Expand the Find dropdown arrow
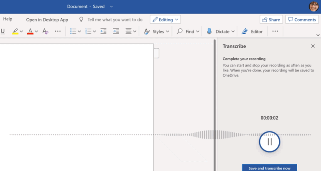The width and height of the screenshot is (321, 171). 198,31
